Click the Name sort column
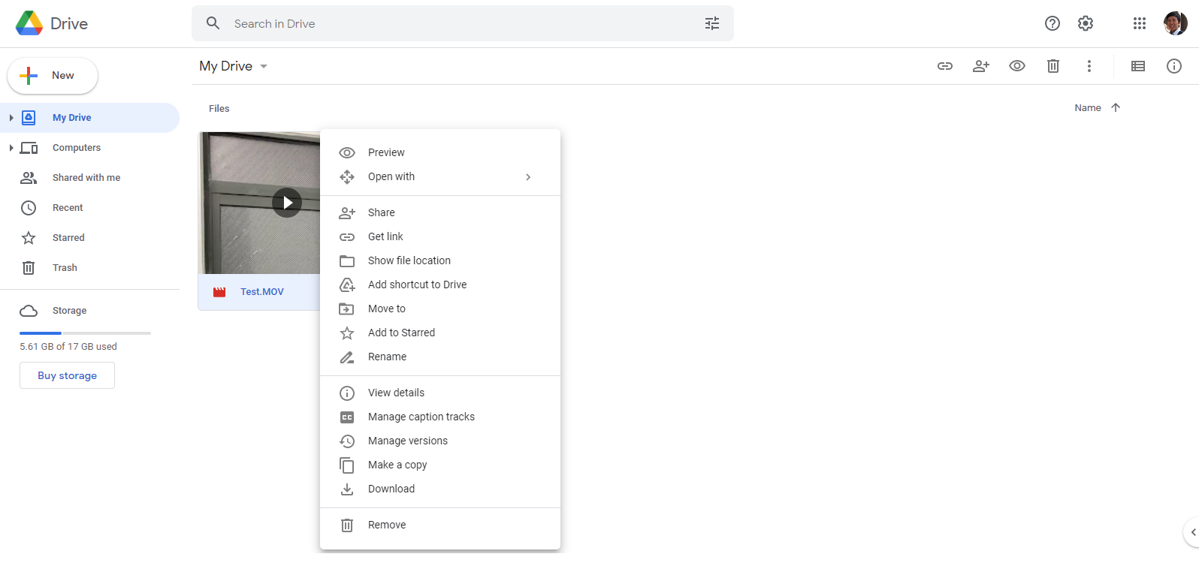This screenshot has width=1199, height=566. 1088,108
